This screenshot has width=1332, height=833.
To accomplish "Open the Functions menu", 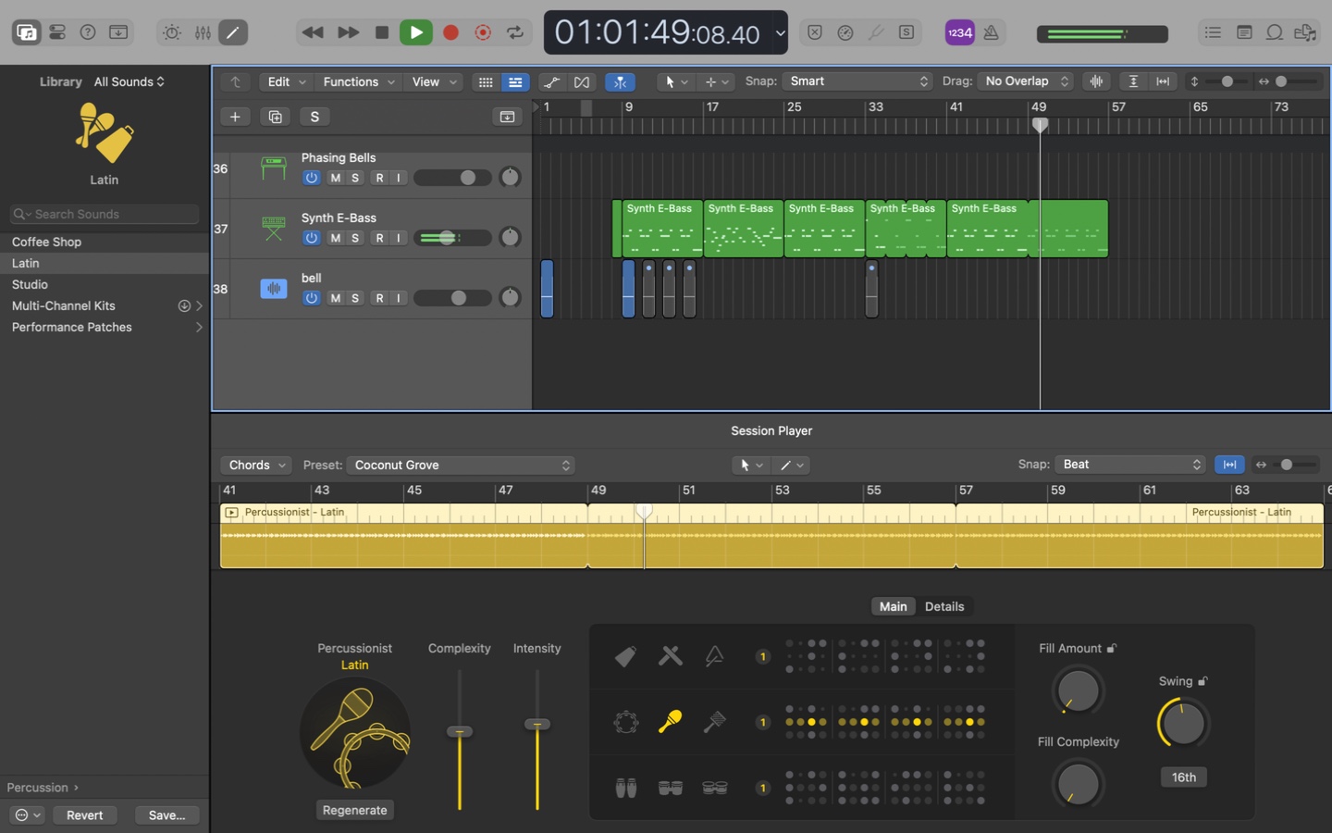I will (358, 81).
